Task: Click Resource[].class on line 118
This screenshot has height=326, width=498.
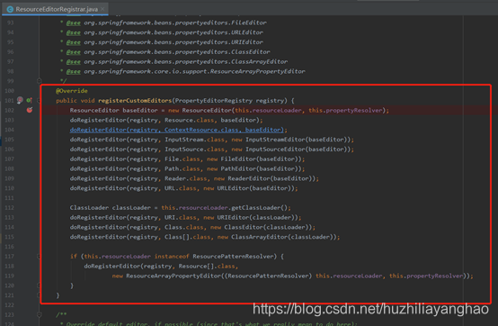Action: (207, 267)
